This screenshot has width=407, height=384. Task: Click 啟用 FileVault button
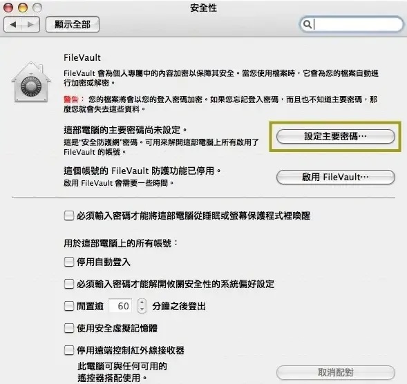point(336,177)
